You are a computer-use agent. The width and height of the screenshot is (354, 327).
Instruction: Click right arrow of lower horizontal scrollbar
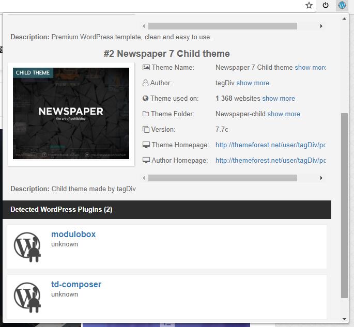tap(321, 178)
